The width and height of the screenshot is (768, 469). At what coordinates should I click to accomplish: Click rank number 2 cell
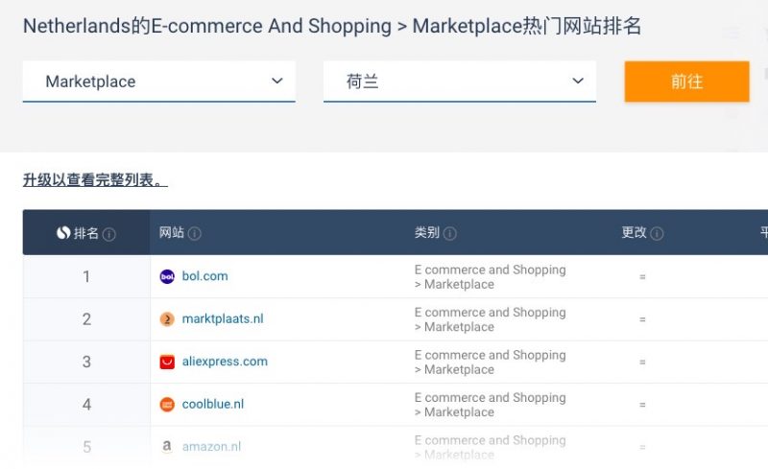[x=86, y=319]
